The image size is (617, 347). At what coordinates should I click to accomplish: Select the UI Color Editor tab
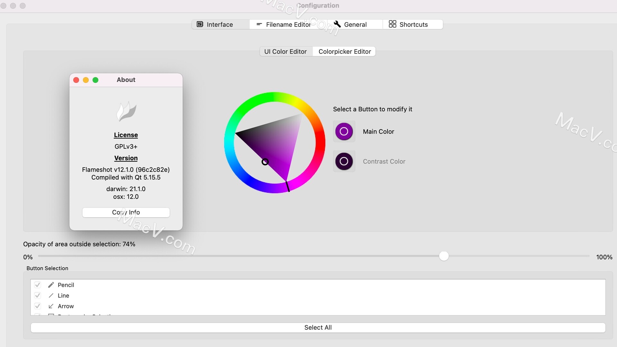pos(286,52)
